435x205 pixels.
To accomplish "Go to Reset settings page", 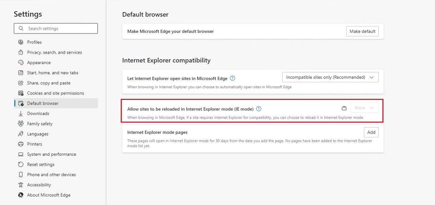I will point(56,165).
